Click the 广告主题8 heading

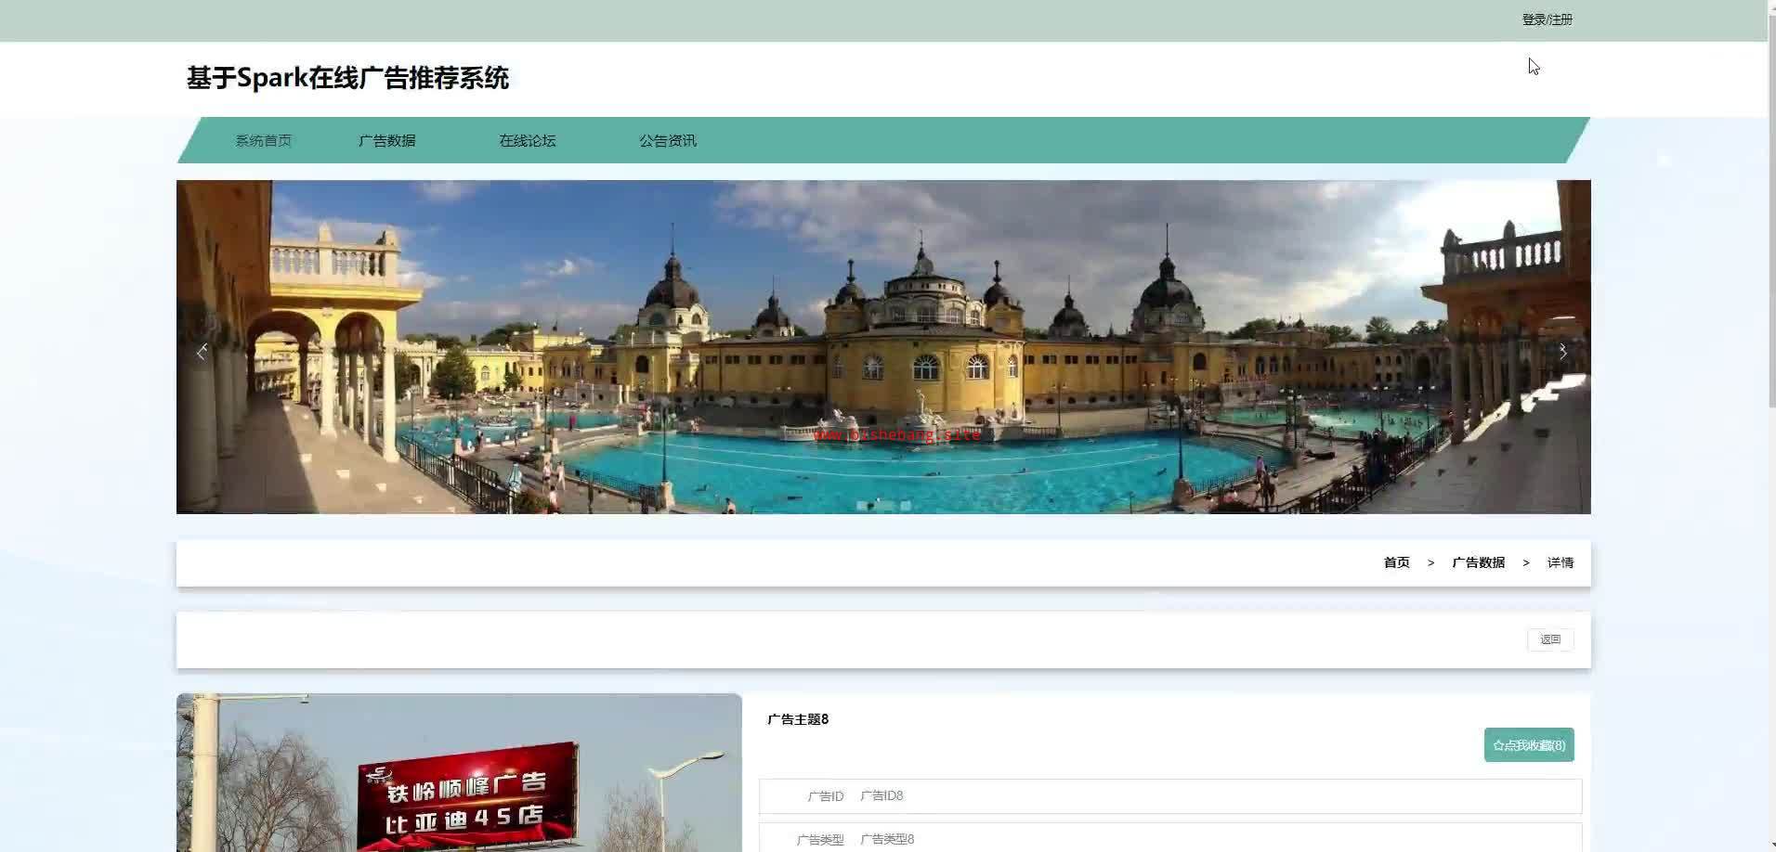click(798, 719)
